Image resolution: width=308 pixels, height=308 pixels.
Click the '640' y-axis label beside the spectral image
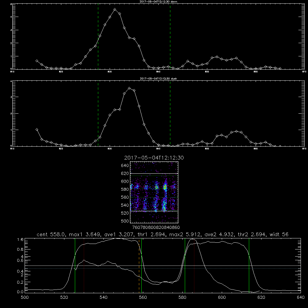click(x=125, y=165)
